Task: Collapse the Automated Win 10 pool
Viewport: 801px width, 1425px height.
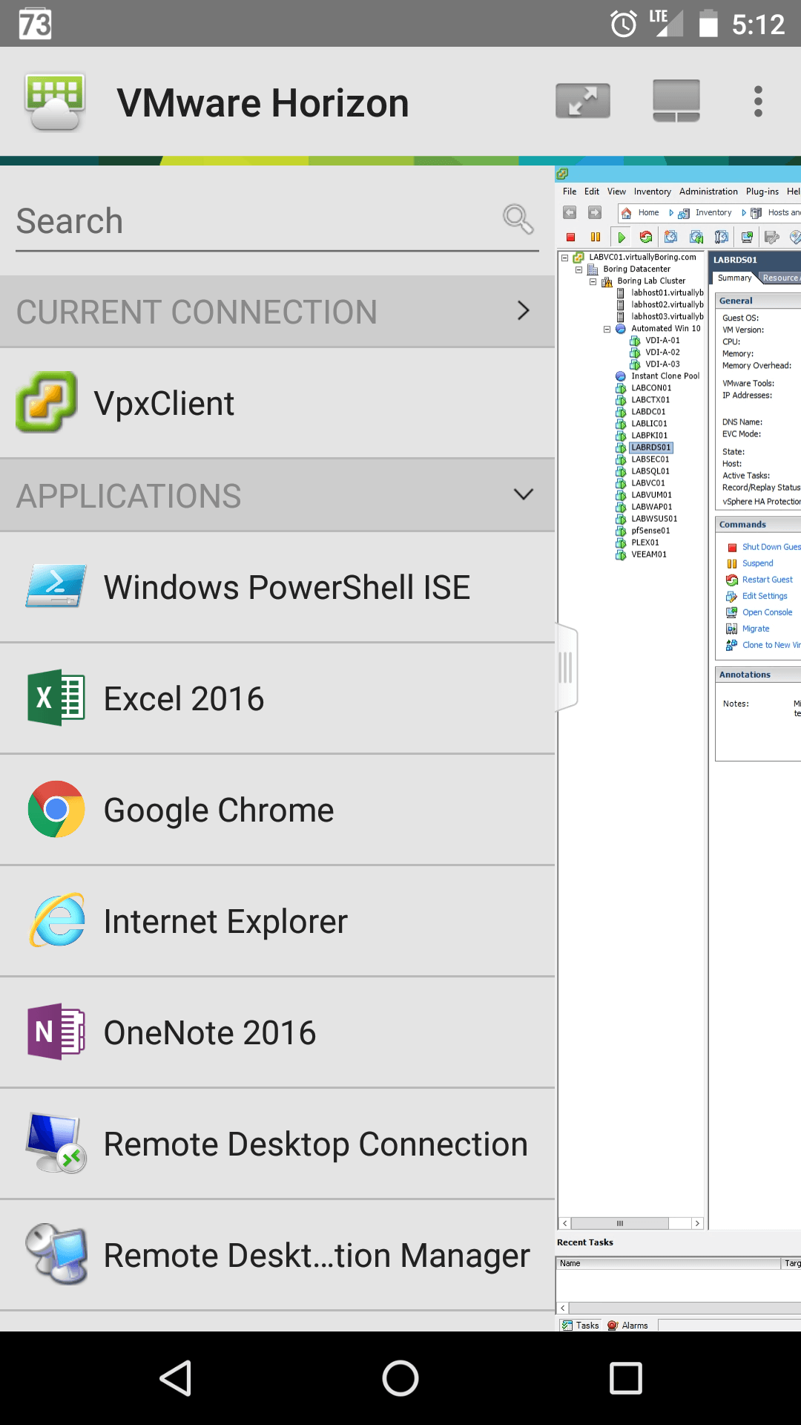Action: tap(607, 329)
